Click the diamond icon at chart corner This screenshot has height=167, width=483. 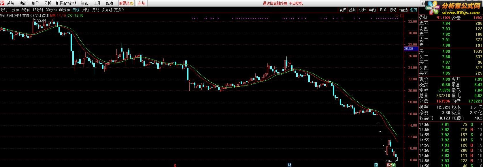(x=397, y=15)
